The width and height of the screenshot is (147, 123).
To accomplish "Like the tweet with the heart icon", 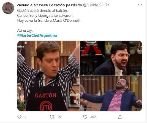I will pos(85,117).
